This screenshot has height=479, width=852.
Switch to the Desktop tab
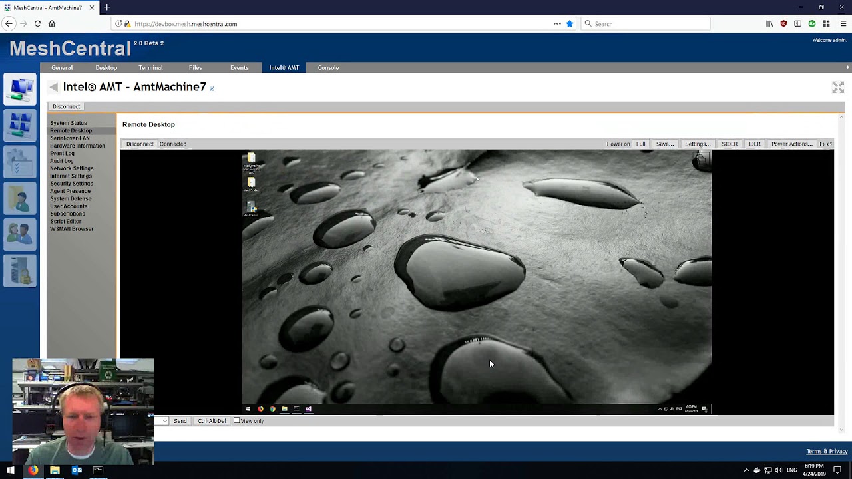click(106, 67)
